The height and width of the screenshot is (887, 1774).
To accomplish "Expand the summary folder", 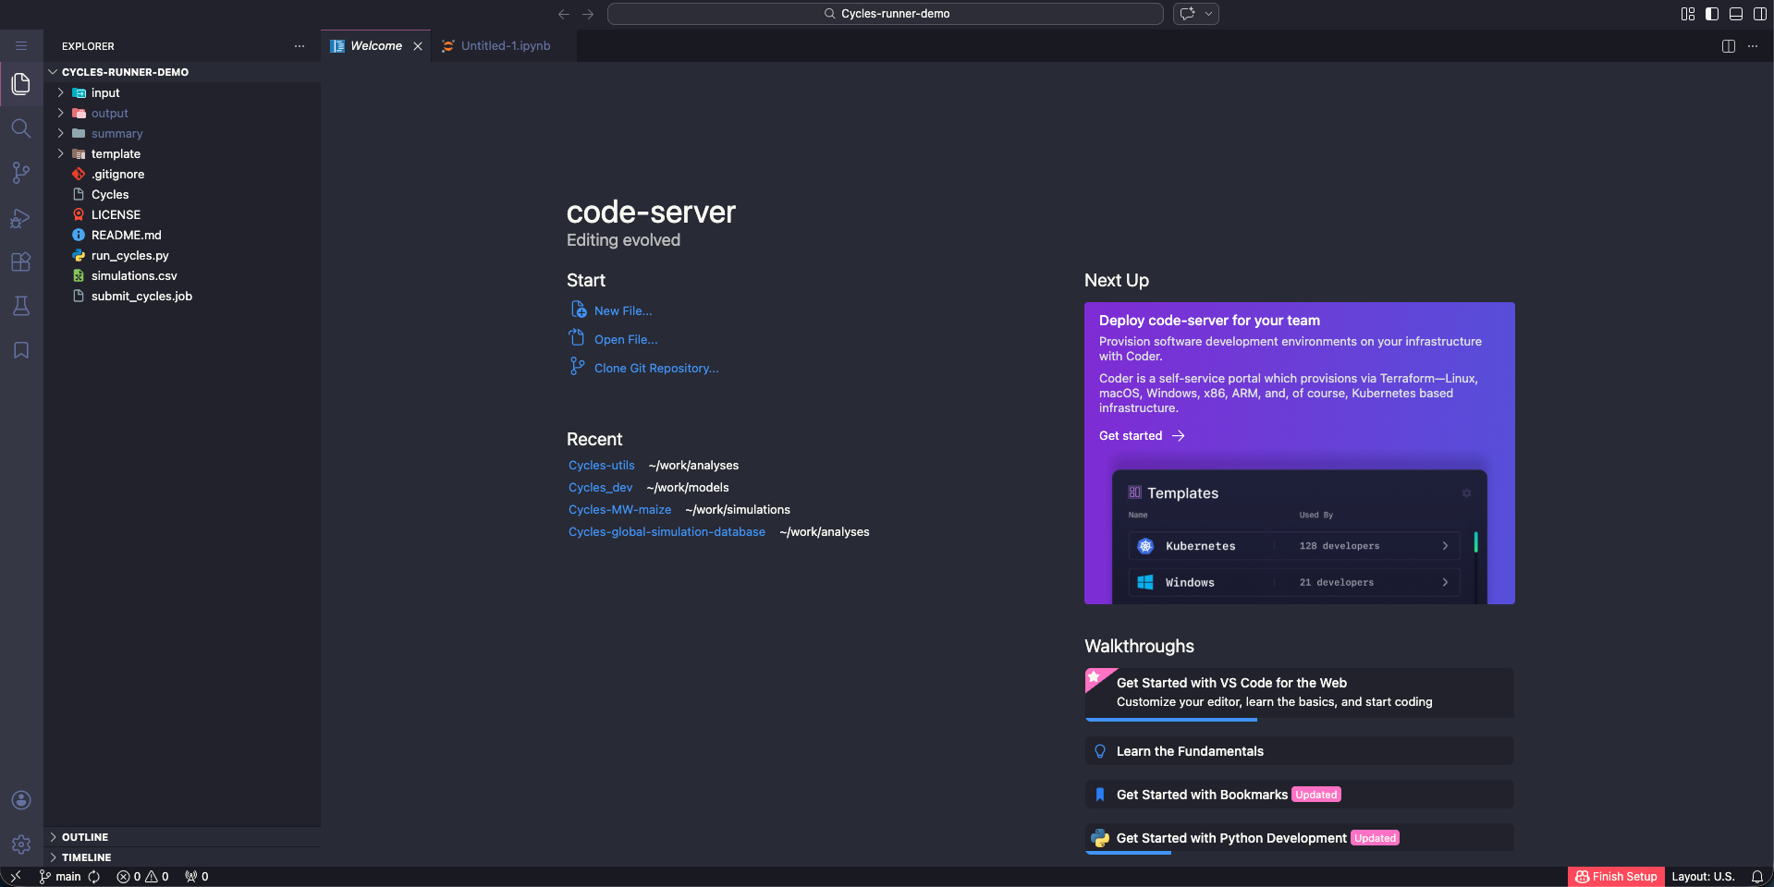I will pos(182,133).
